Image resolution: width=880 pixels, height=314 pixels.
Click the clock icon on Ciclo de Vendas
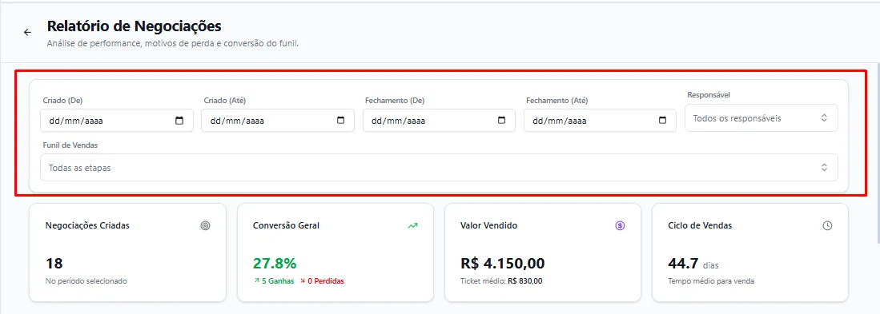pos(827,225)
